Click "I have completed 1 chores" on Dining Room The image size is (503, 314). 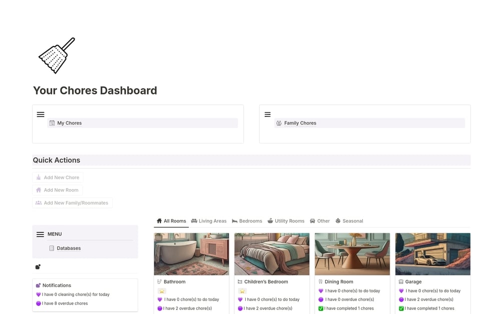click(x=349, y=308)
